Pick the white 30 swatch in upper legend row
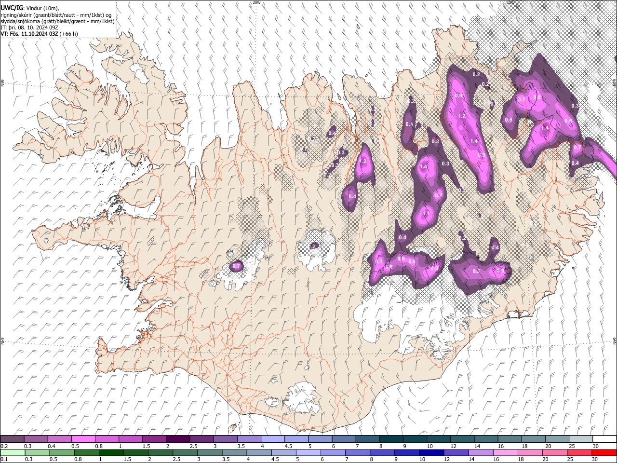 tap(604, 439)
